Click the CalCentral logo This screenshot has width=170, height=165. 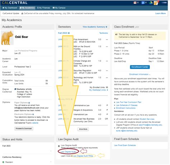click(x=15, y=3)
